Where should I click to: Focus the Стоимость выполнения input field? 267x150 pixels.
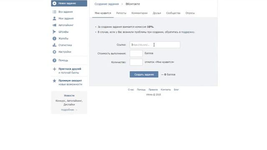[136, 53]
